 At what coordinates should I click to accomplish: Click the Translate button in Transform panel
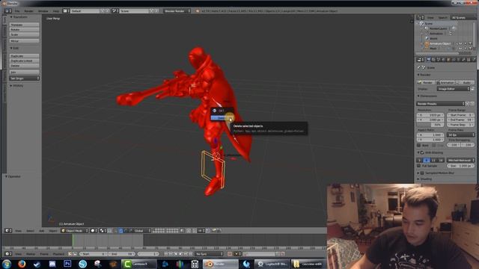click(24, 25)
